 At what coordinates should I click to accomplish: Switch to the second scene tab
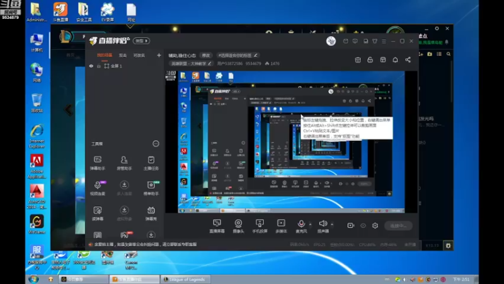122,56
